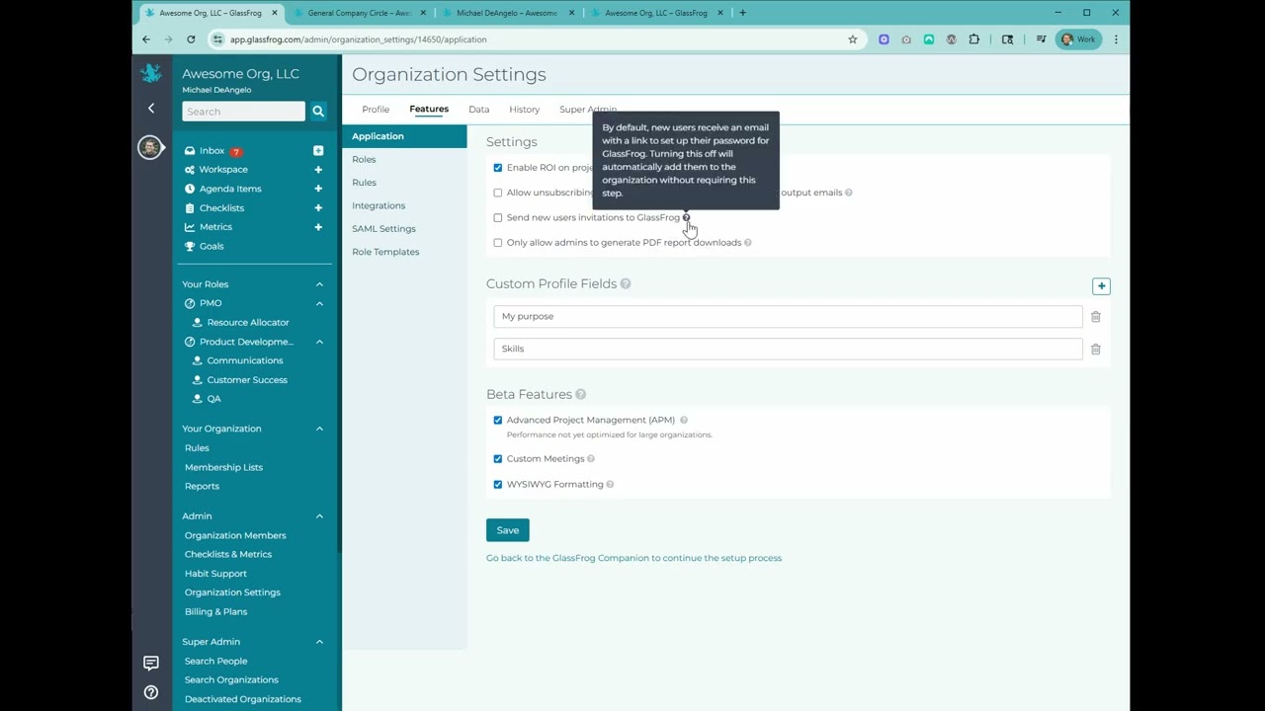Reload the page in the browser
The width and height of the screenshot is (1265, 711).
coord(191,39)
